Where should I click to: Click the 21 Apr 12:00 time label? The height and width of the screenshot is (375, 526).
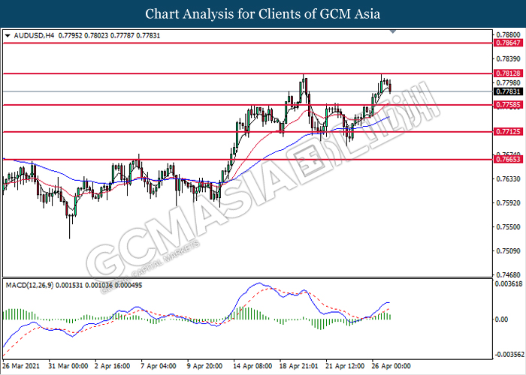[345, 366]
